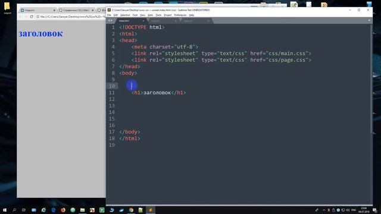Viewport: 381px width, 214px height.
Task: Open Firefox from the taskbar
Action: pyautogui.click(x=63, y=210)
